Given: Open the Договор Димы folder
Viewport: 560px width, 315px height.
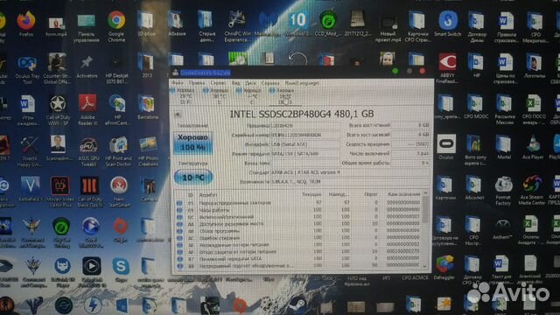Looking at the screenshot, I should coord(477,27).
